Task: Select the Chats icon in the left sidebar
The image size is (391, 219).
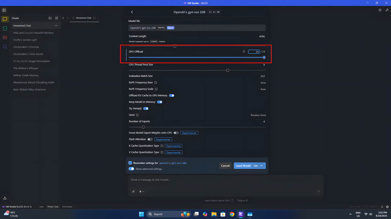Action: click(4, 19)
